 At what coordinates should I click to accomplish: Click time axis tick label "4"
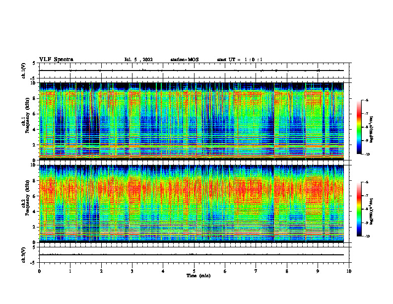tap(163, 271)
